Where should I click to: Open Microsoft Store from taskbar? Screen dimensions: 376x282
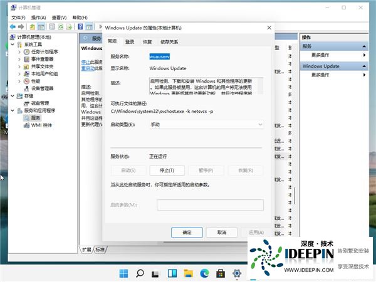(x=221, y=273)
